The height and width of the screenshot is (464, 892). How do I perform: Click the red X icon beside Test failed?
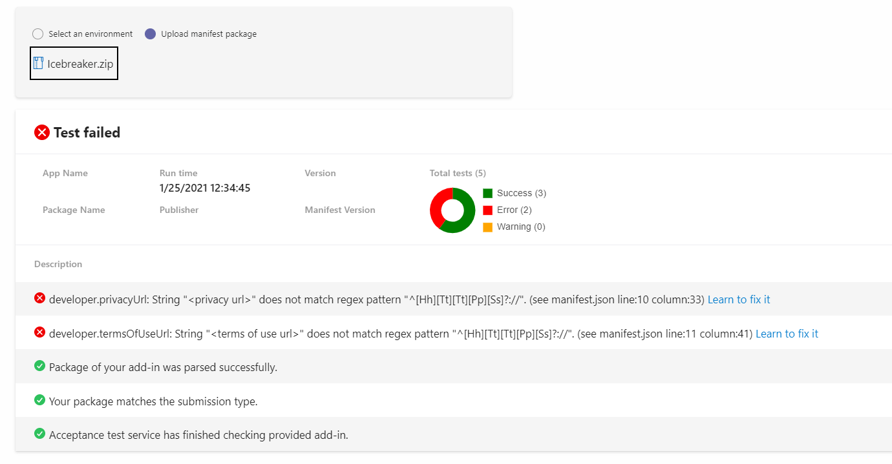click(x=42, y=132)
